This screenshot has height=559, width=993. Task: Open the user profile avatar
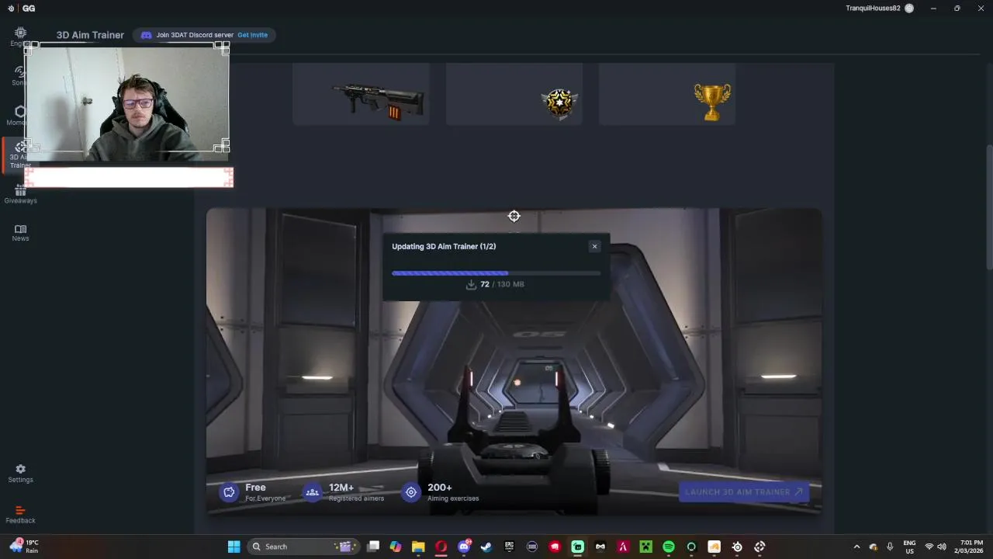909,8
